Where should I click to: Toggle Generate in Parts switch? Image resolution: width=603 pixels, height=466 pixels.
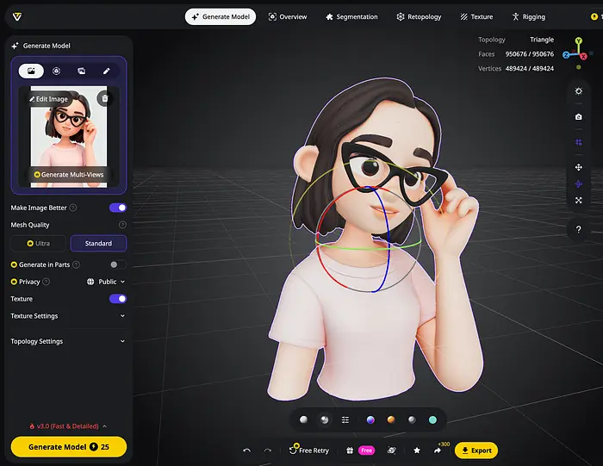118,264
